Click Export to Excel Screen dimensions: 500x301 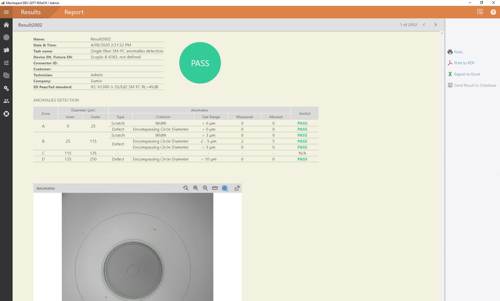point(467,74)
